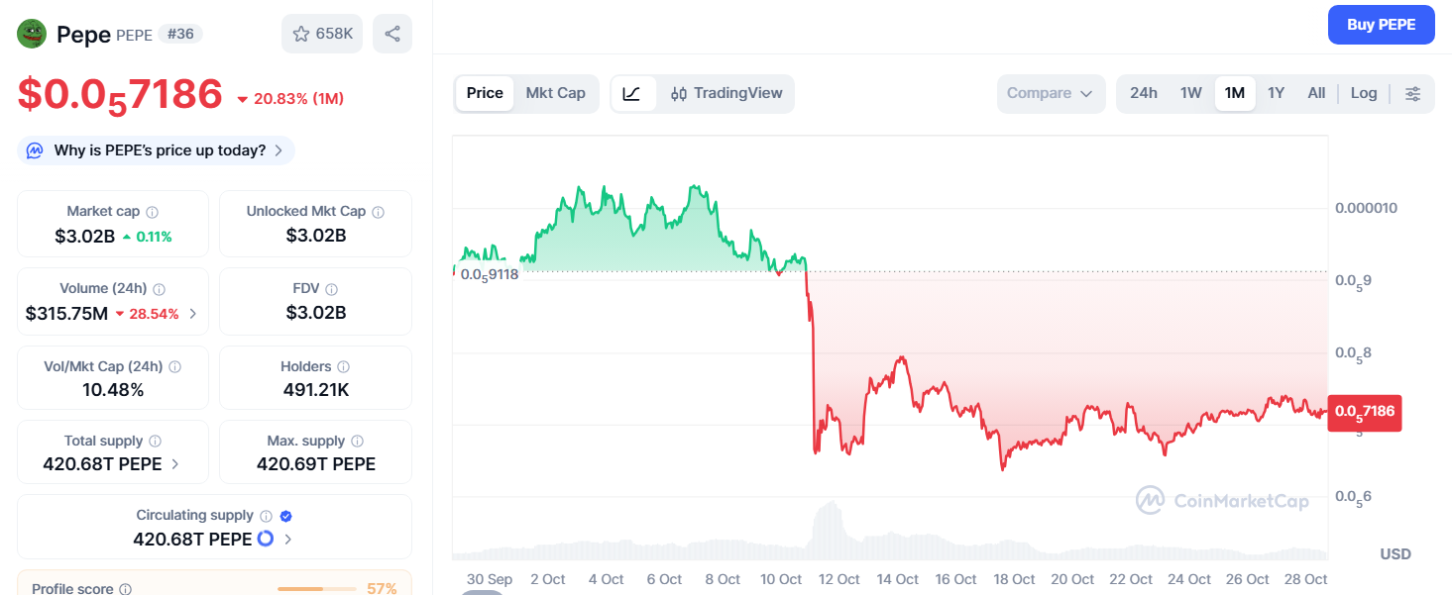Select the Price view toggle
1452x595 pixels.
(485, 93)
